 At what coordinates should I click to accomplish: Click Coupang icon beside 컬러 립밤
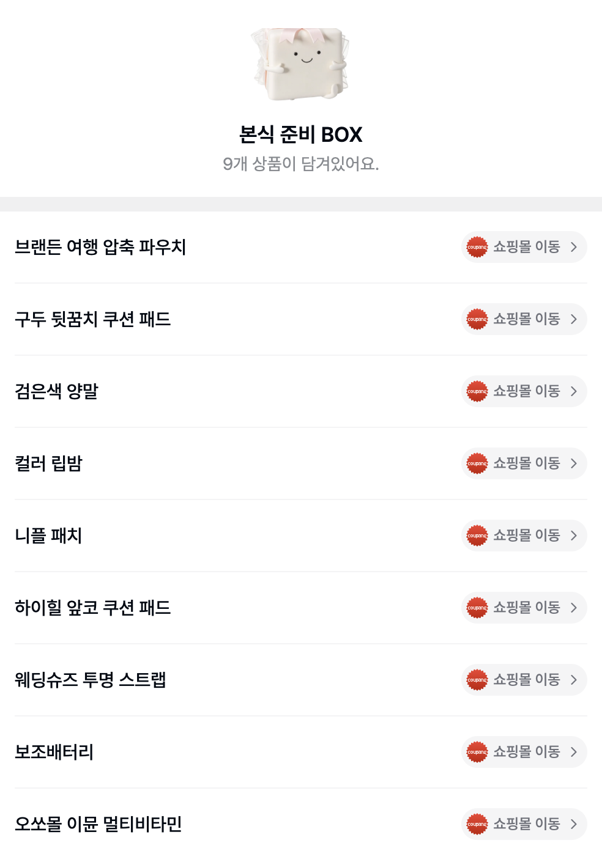click(x=477, y=463)
